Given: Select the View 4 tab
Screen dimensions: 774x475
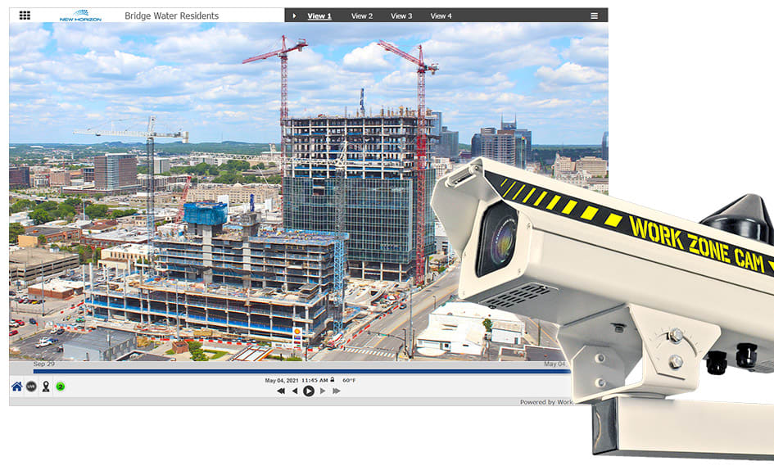Looking at the screenshot, I should [x=441, y=16].
